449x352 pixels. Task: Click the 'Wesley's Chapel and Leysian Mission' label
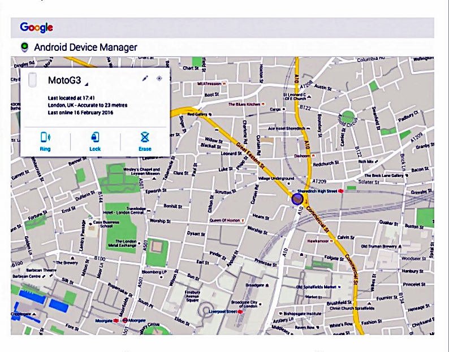click(x=141, y=171)
